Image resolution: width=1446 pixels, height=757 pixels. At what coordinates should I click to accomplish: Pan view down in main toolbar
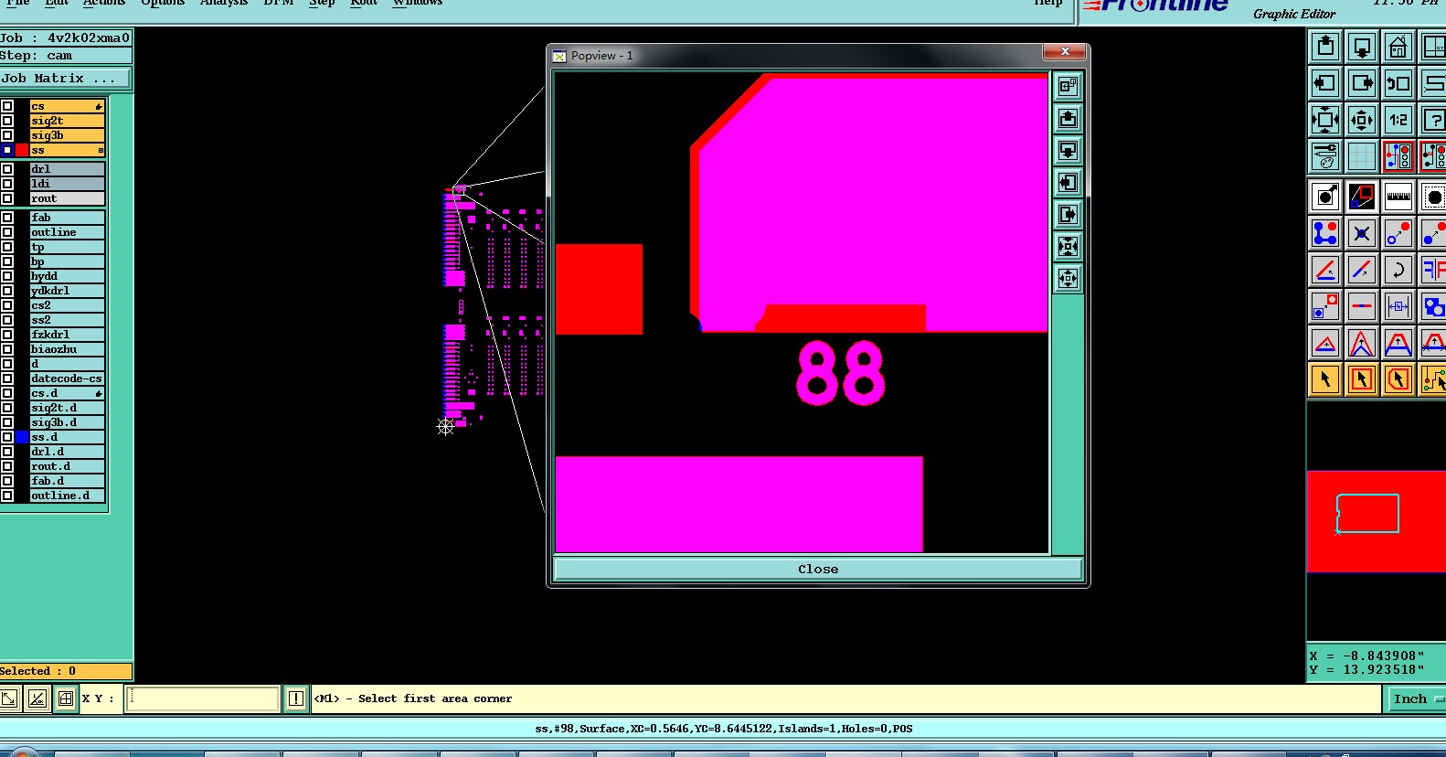click(x=1362, y=47)
